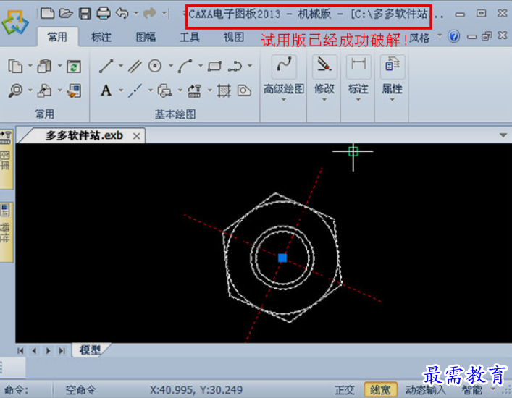Screen dimensions: 512x398
Task: Select the Rectangle tool
Action: [214, 67]
